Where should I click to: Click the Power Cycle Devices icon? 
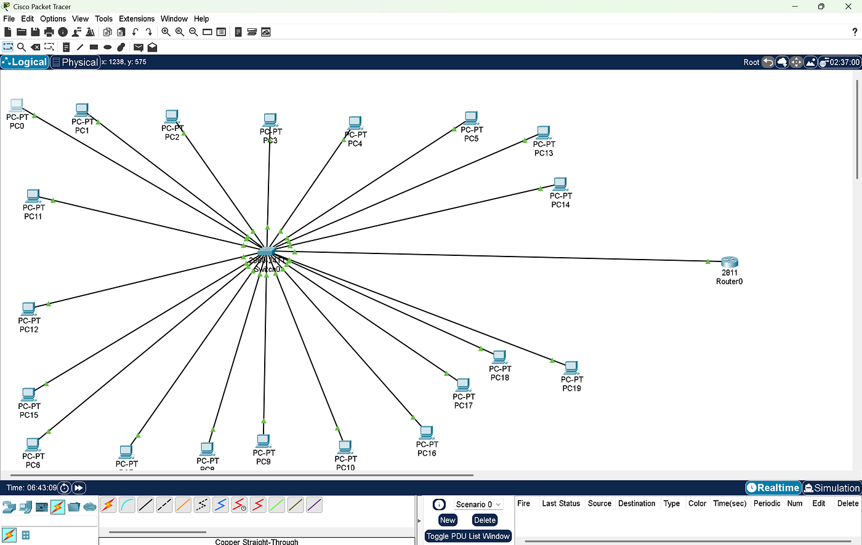pyautogui.click(x=65, y=488)
